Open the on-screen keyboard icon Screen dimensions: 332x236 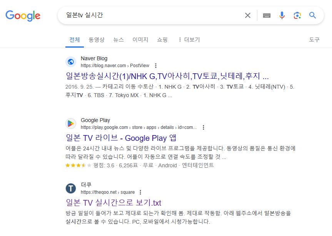coord(266,15)
